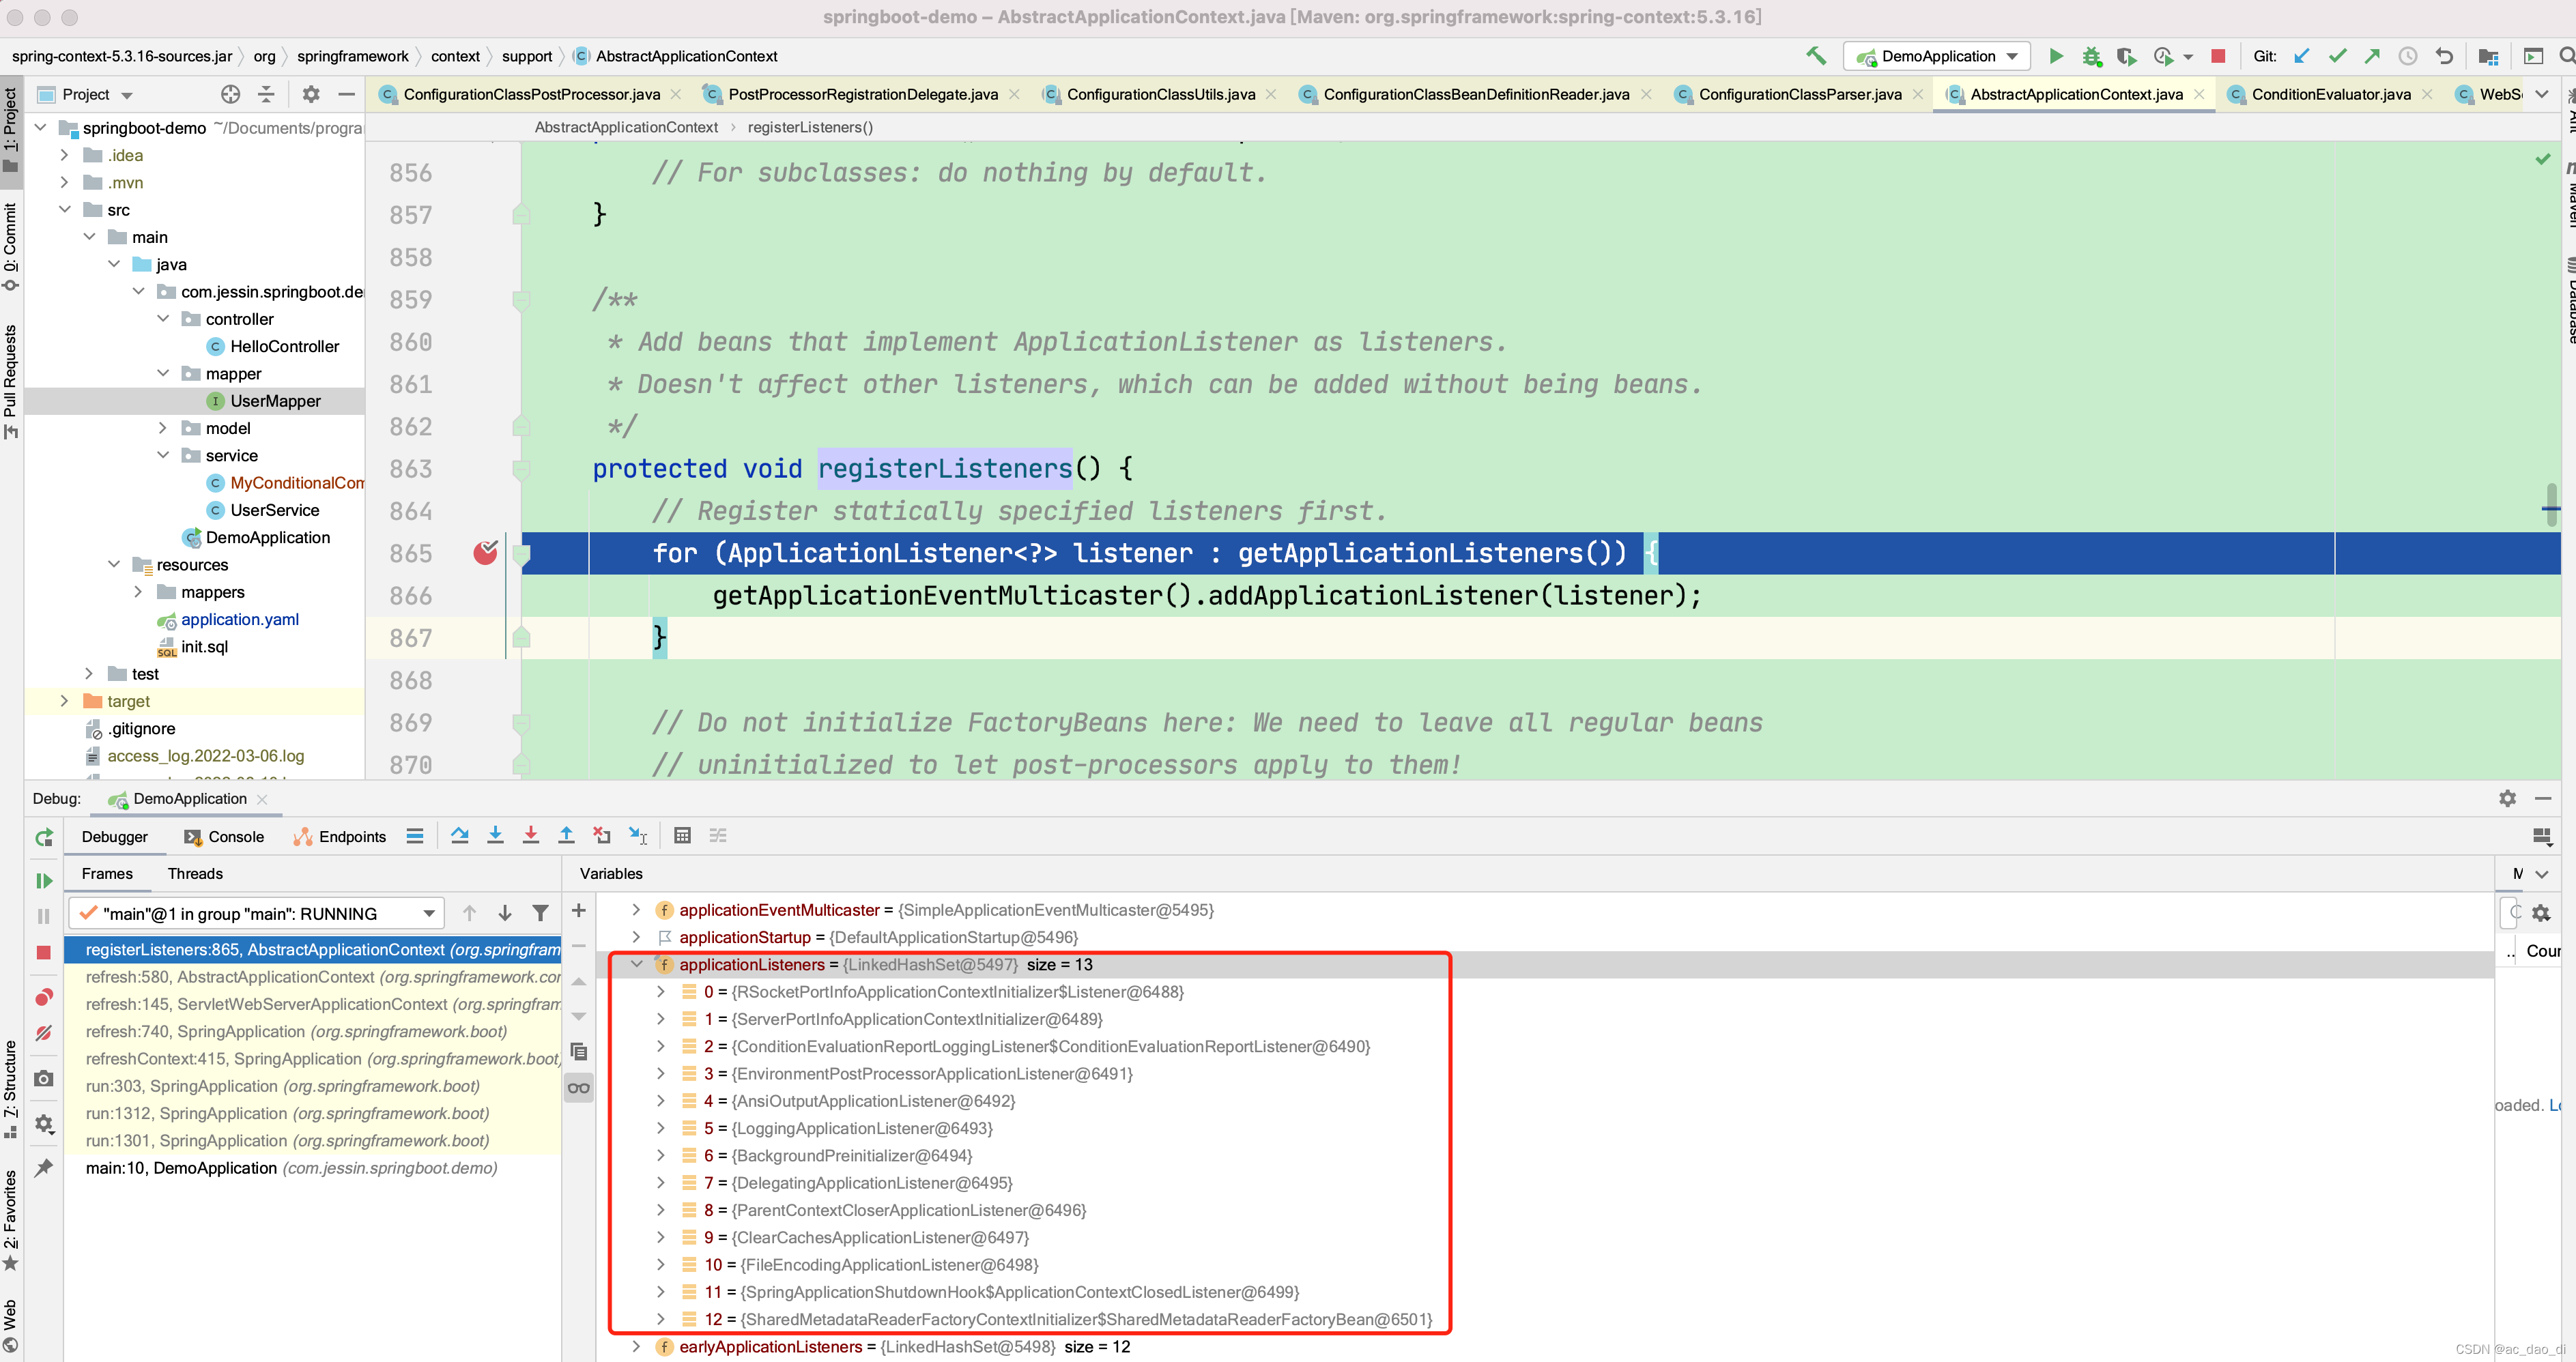2576x1362 pixels.
Task: Click springframework in navigation bar path
Action: click(352, 56)
